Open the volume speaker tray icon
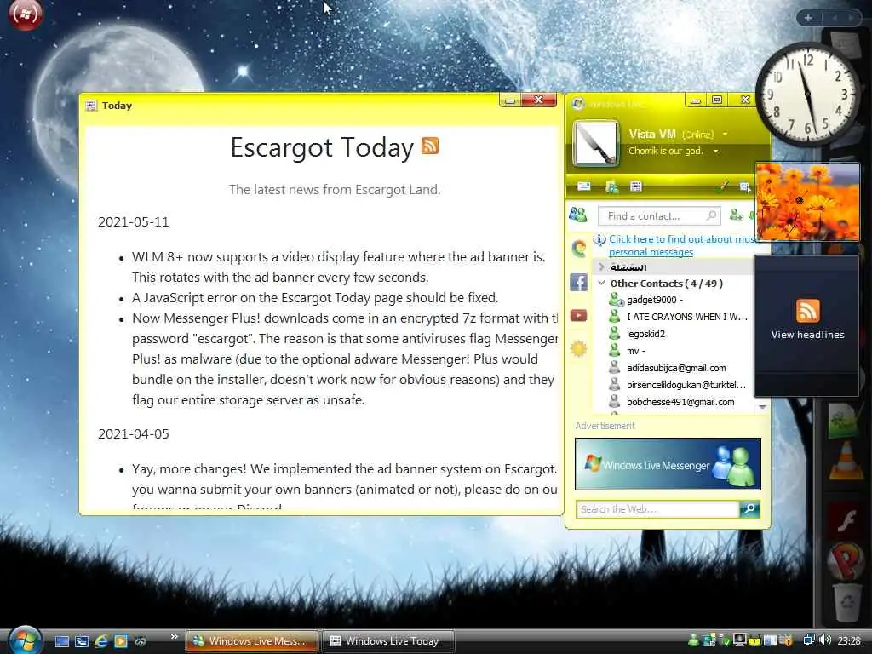Image resolution: width=872 pixels, height=654 pixels. 825,640
